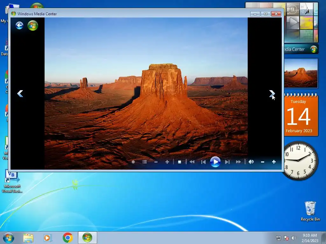Mute audio with the speaker icon

[251, 162]
